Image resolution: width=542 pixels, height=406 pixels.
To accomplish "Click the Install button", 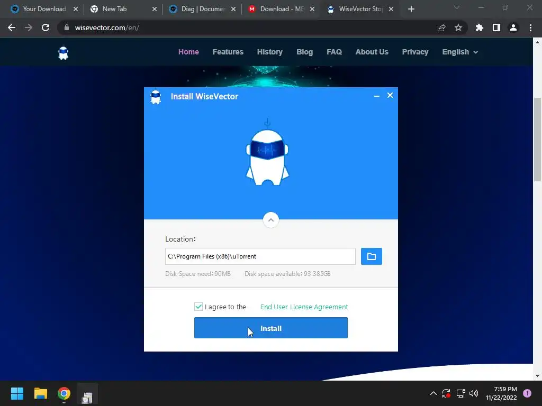I will click(x=270, y=328).
